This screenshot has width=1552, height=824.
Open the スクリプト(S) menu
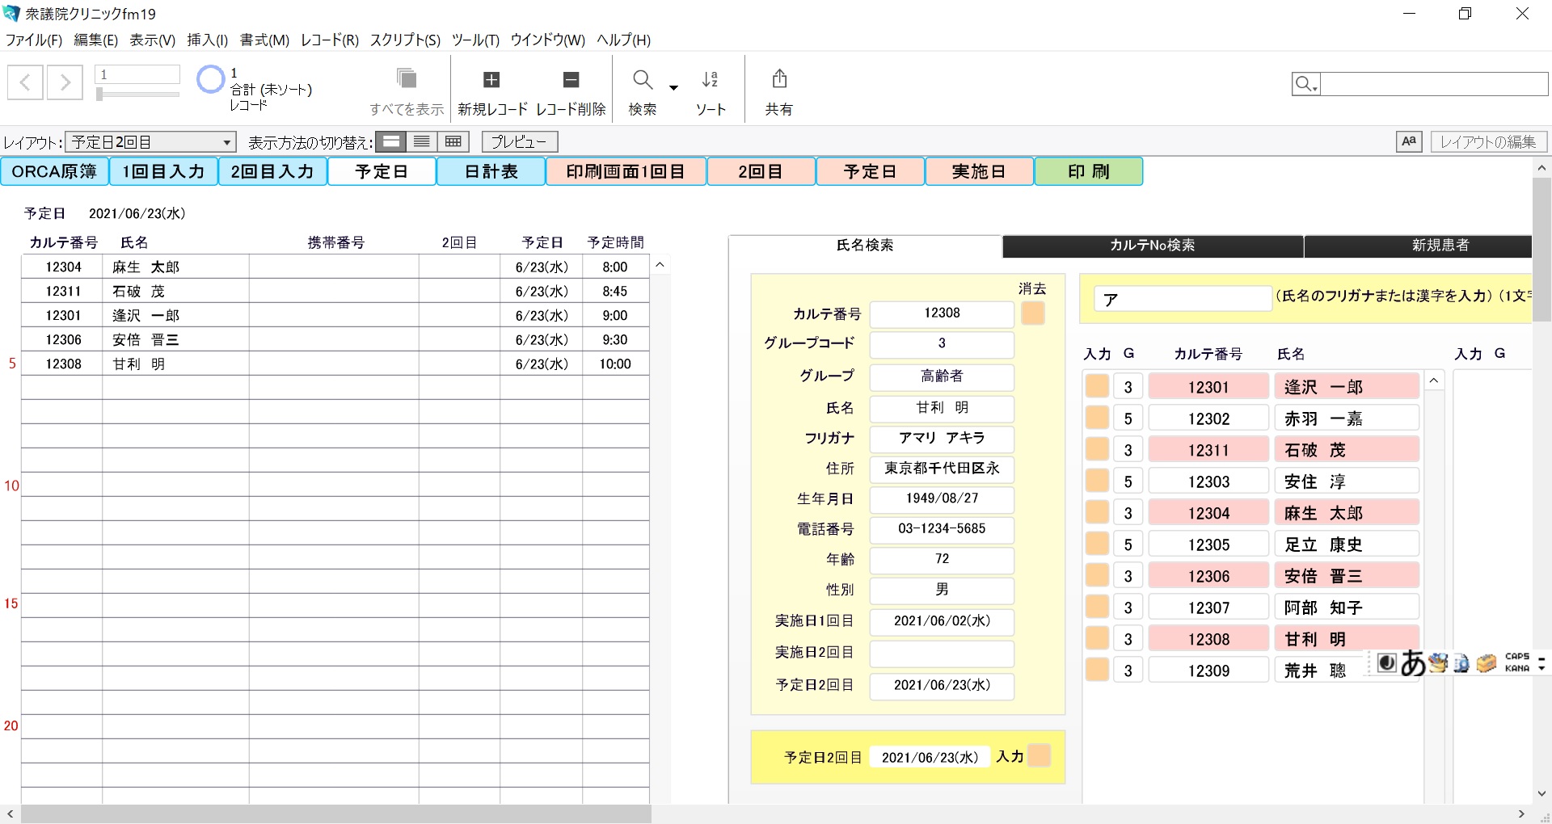click(x=405, y=40)
